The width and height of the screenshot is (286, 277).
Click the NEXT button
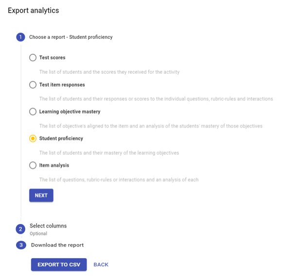click(41, 196)
